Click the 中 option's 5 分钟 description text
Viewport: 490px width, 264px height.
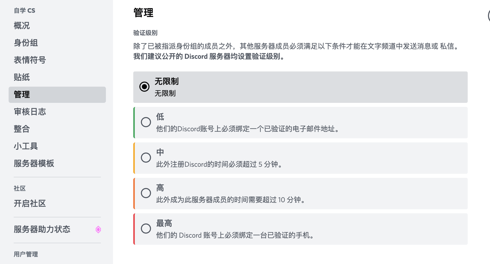219,164
